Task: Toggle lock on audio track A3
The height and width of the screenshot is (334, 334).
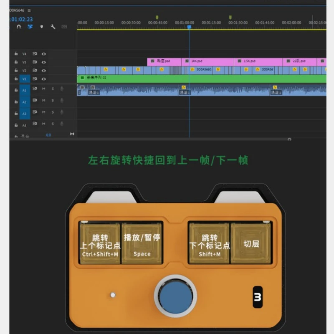Action: coord(16,113)
